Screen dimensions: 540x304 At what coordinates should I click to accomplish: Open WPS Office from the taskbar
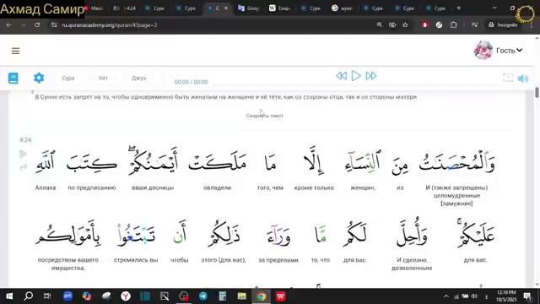(281, 296)
